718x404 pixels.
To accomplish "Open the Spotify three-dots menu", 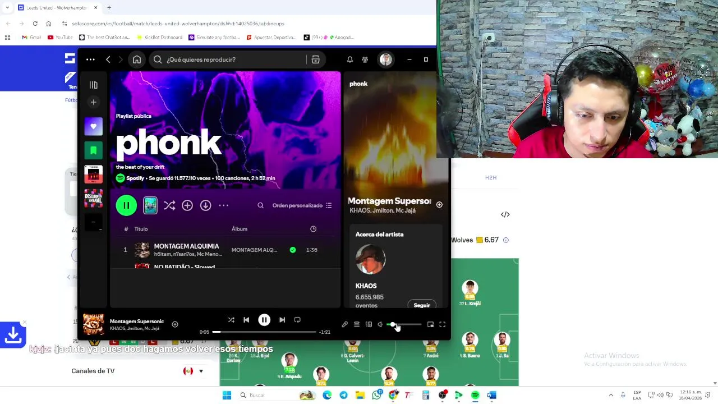I will click(x=90, y=59).
